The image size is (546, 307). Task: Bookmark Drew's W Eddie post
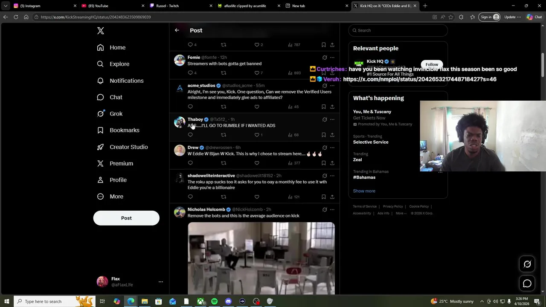point(324,163)
